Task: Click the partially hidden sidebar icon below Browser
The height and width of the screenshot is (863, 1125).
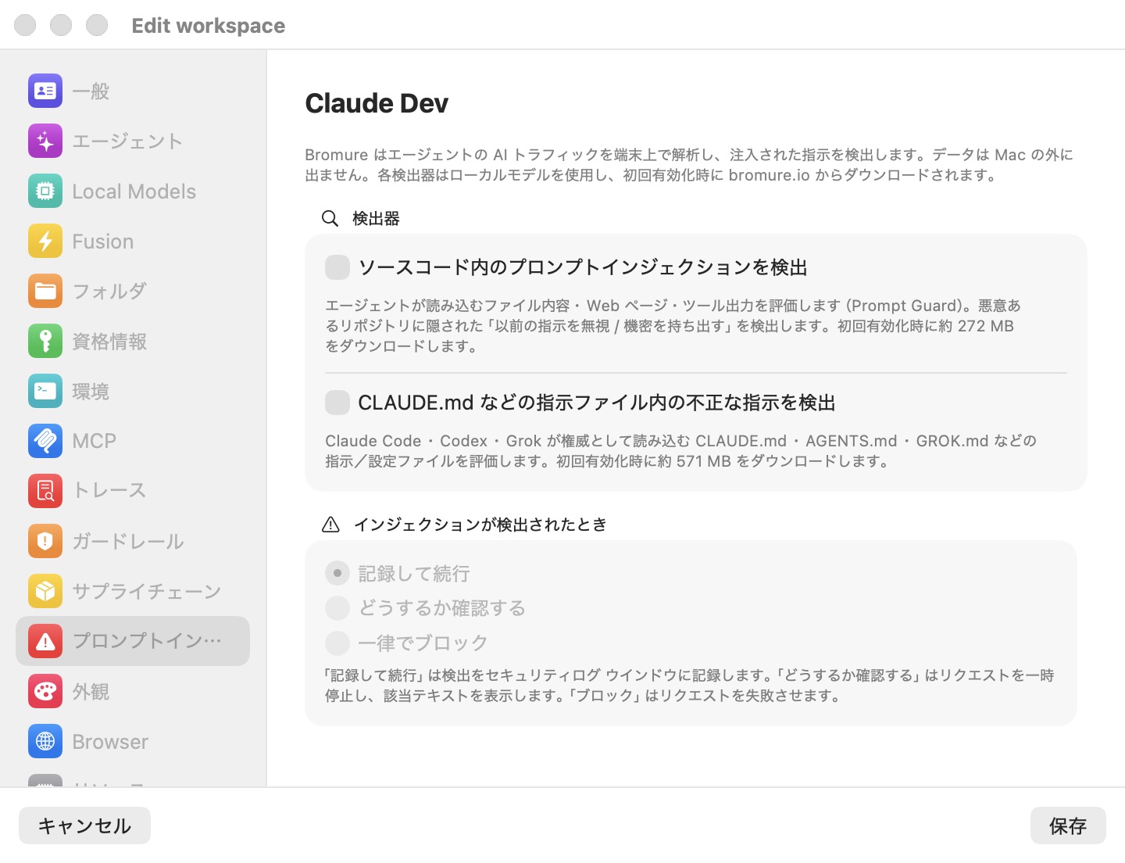Action: pos(45,780)
